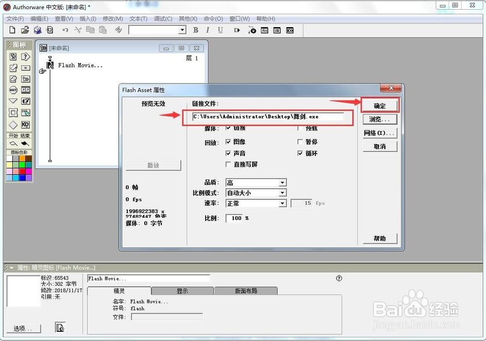Open the Variables window icon
The image size is (486, 341).
tap(277, 30)
